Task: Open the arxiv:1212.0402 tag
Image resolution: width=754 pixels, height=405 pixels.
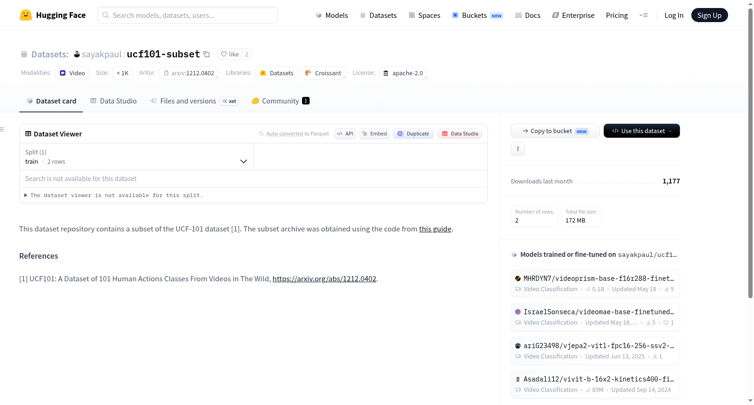Action: (x=188, y=73)
